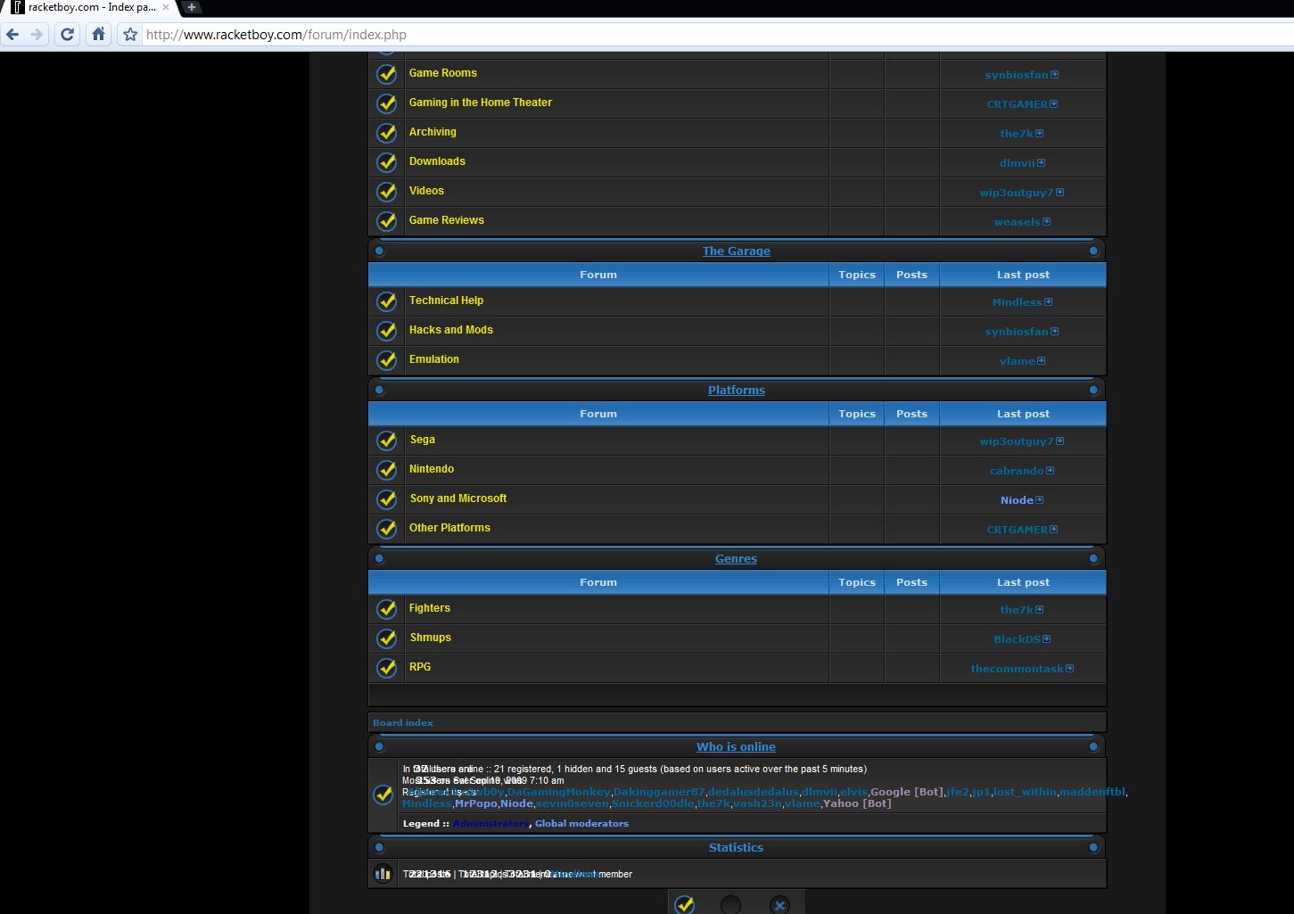Open a new tab with the plus button
This screenshot has width=1294, height=914.
point(191,7)
